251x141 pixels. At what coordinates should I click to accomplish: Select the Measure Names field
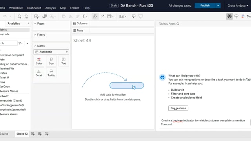(9, 91)
